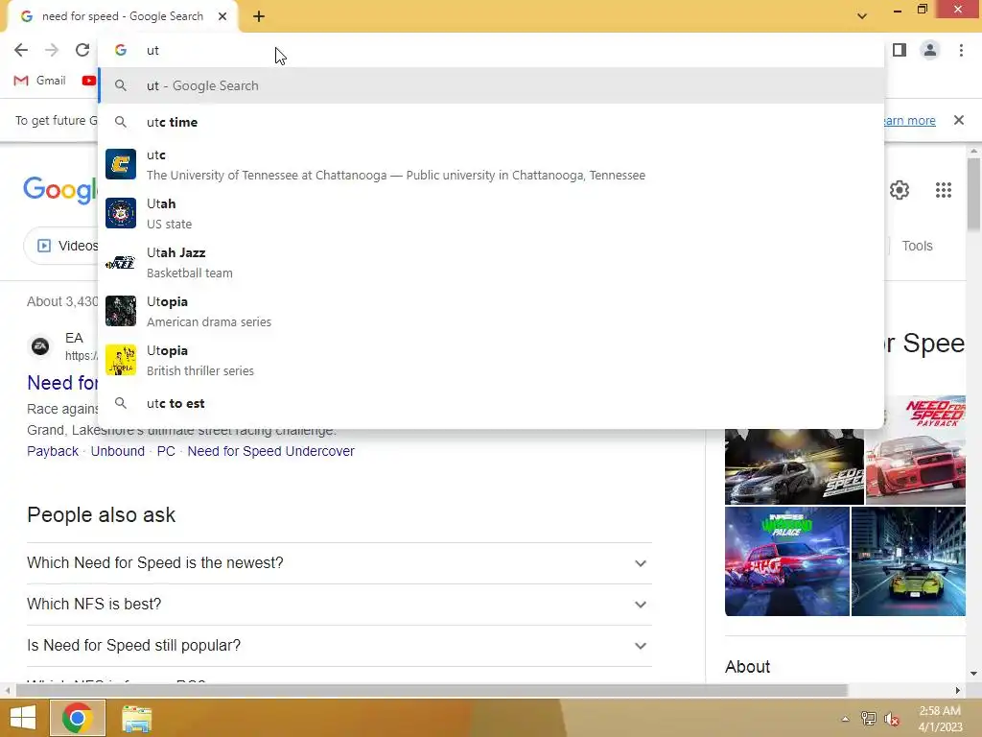Click the Google logo
Viewport: 982px width, 737px height.
[x=60, y=189]
